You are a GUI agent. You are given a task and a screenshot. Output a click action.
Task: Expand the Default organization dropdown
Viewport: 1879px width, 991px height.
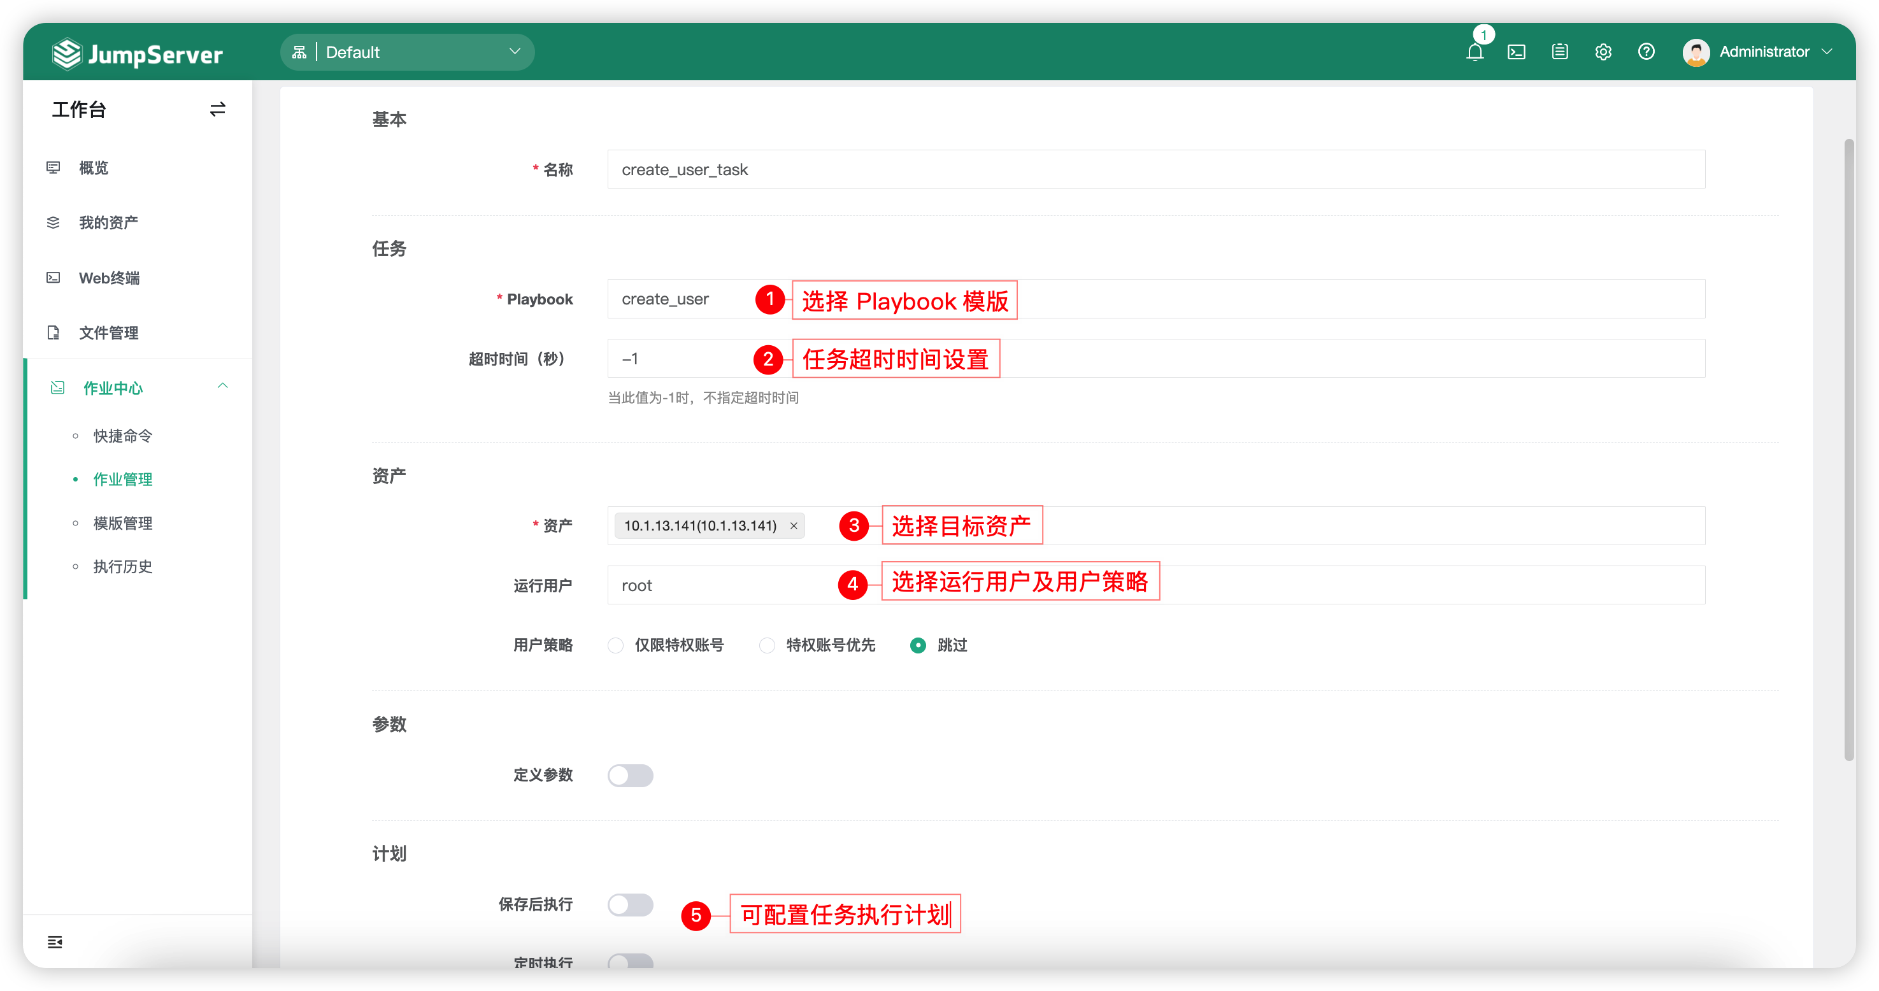point(407,52)
